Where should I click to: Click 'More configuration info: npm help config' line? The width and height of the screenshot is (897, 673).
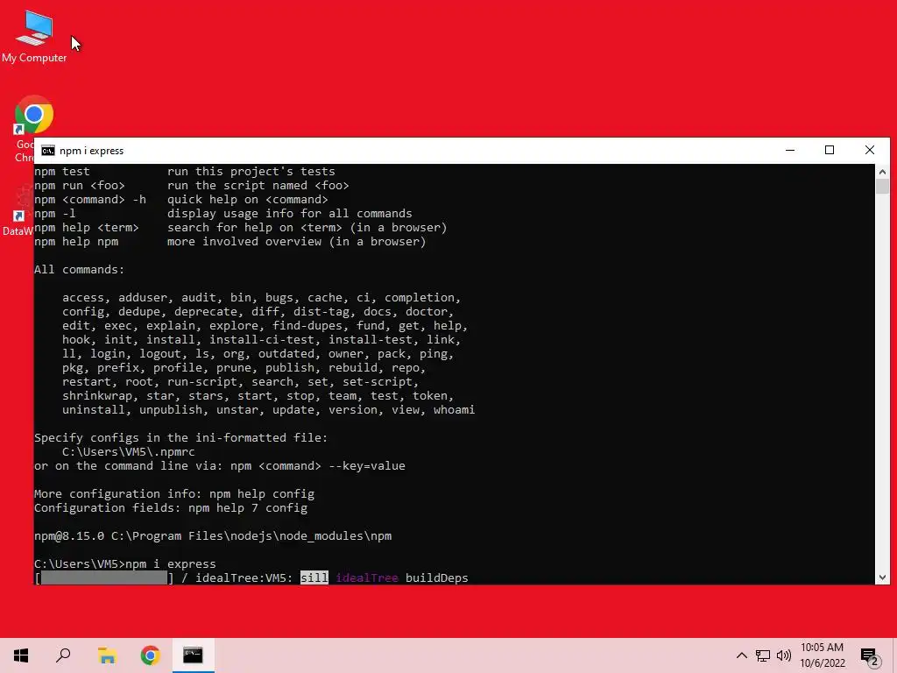click(174, 494)
